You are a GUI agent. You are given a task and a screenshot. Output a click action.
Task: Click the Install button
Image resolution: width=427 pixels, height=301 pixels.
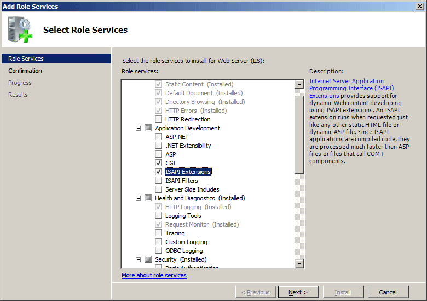coord(343,292)
